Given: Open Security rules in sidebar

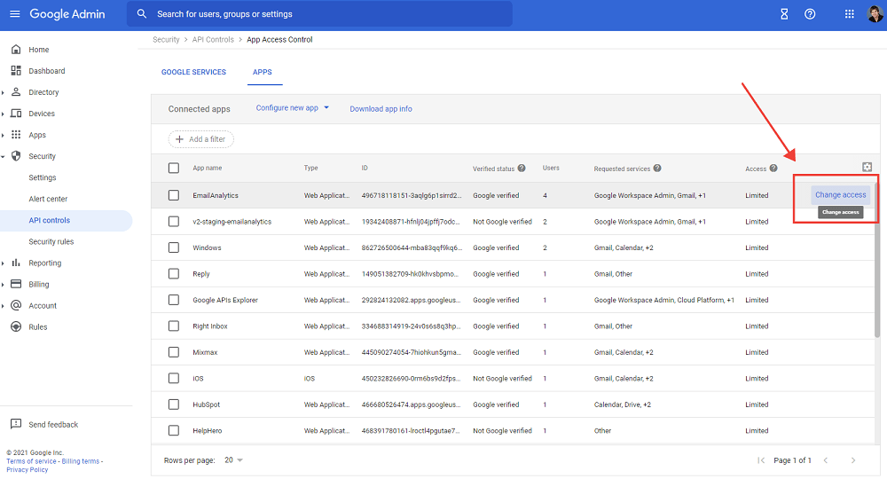Looking at the screenshot, I should pyautogui.click(x=51, y=241).
